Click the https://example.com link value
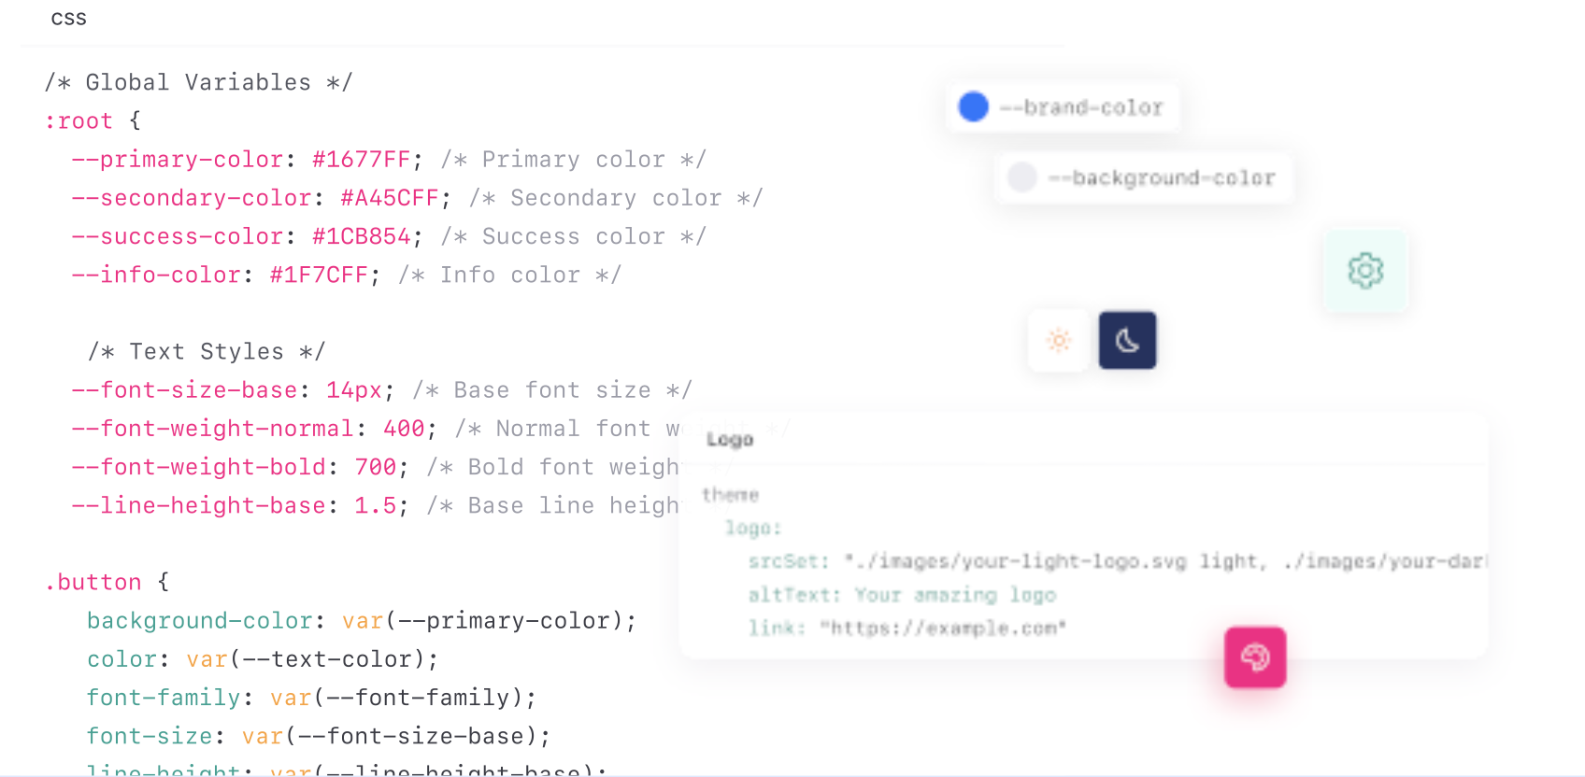 click(943, 629)
